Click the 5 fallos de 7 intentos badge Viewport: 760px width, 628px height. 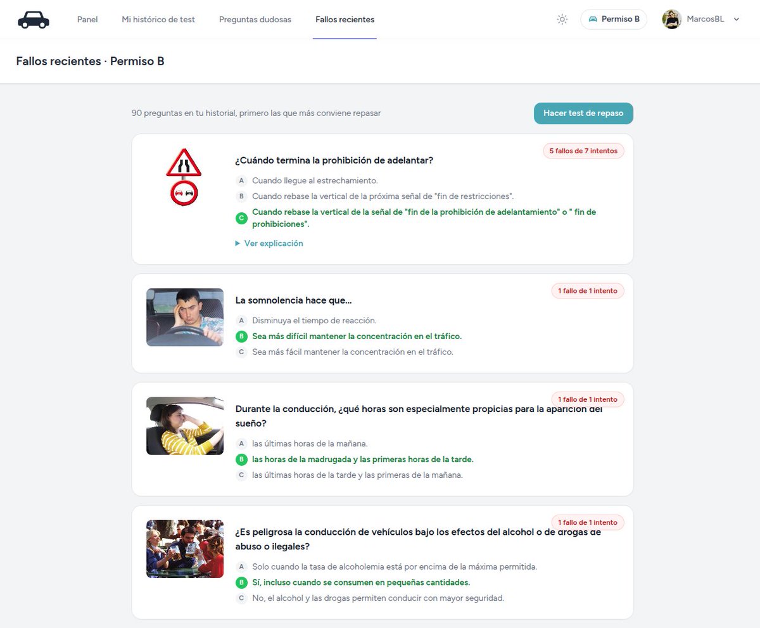click(583, 151)
